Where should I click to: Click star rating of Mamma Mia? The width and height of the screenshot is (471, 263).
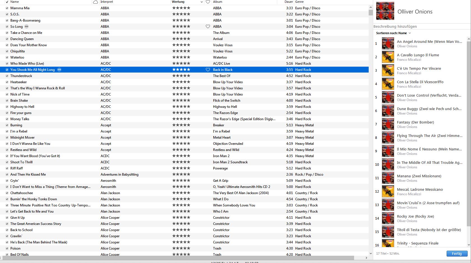[x=181, y=8]
